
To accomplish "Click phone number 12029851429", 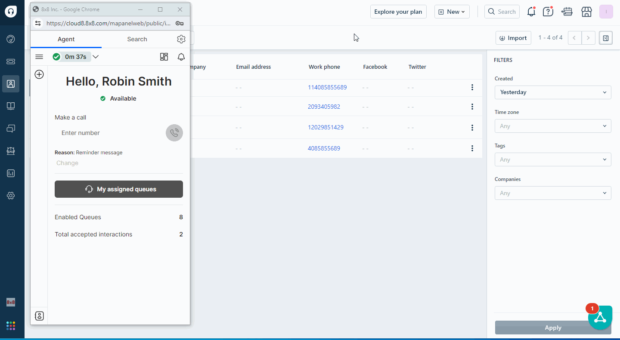I will coord(325,127).
